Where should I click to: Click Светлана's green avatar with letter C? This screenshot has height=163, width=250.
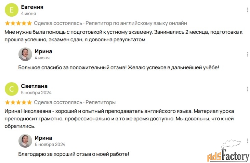click(12, 89)
